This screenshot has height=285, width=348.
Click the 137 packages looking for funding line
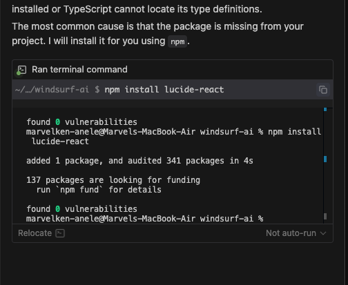pyautogui.click(x=113, y=180)
